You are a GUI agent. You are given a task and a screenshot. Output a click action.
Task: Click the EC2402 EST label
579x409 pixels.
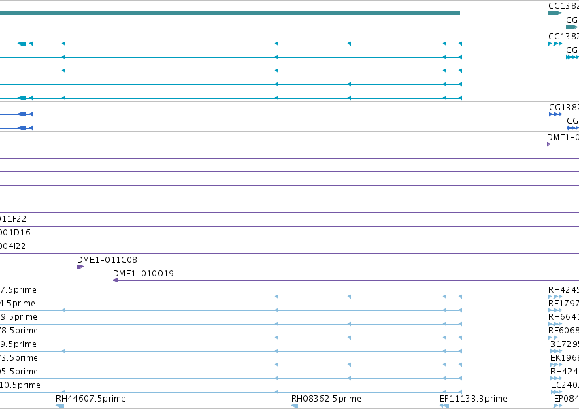[565, 385]
